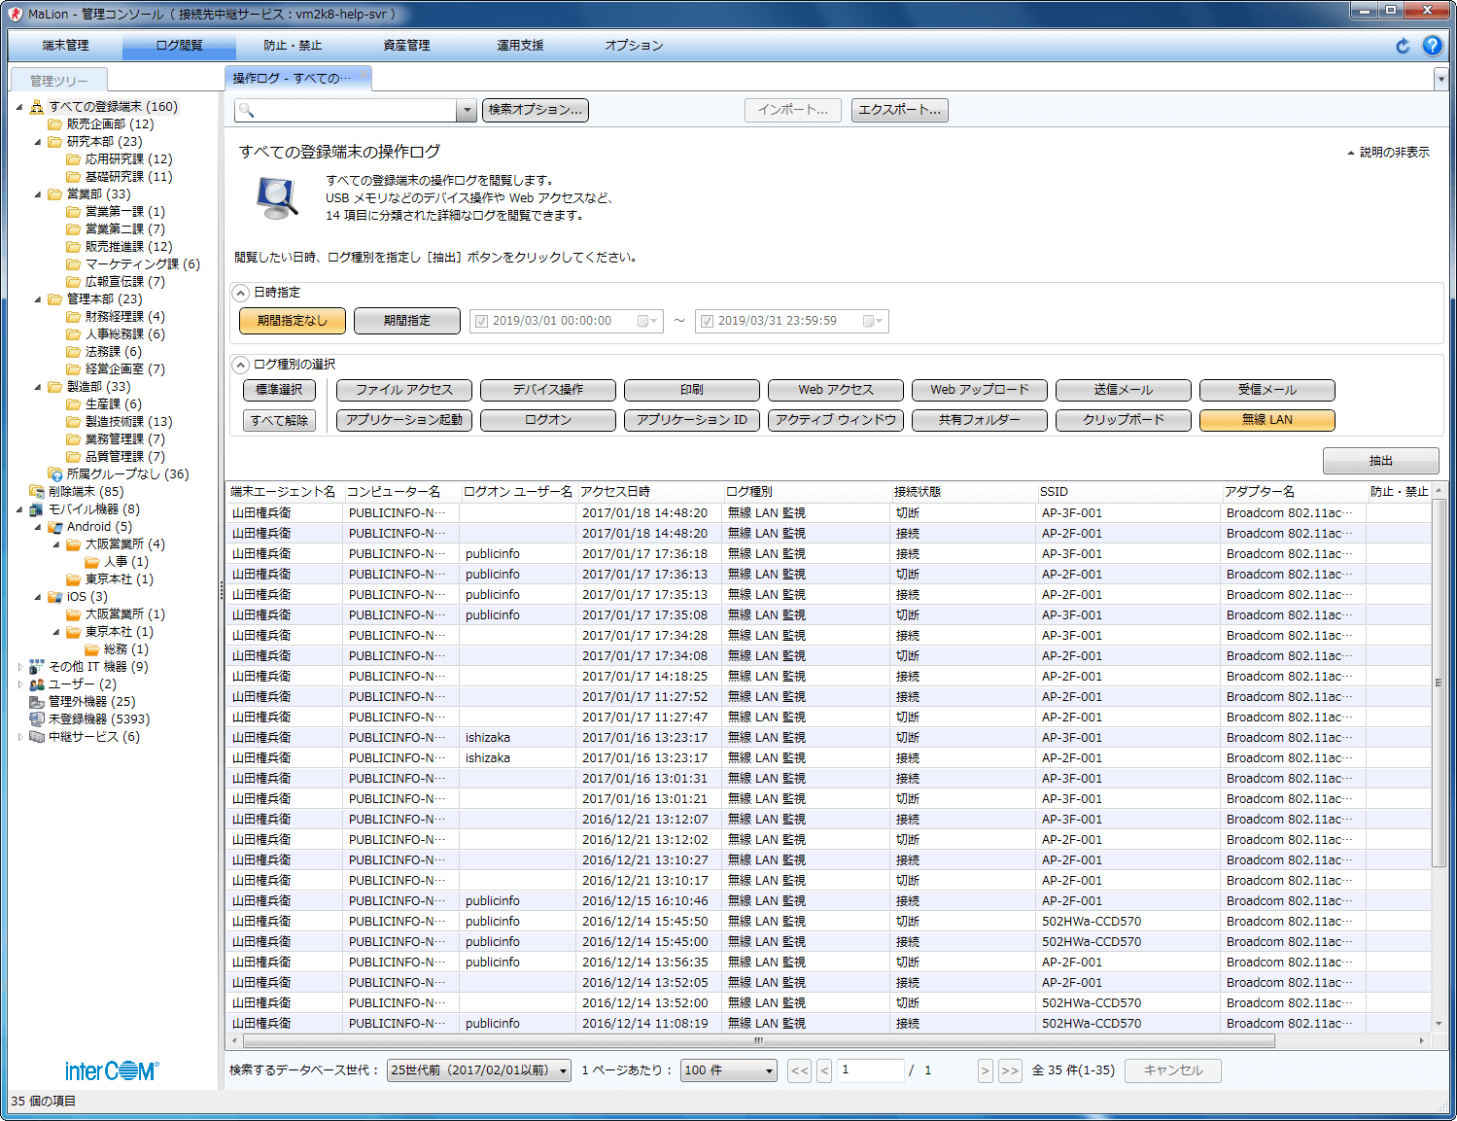Toggle the start date 2019/03/01 checkbox
This screenshot has height=1121, width=1457.
point(481,322)
